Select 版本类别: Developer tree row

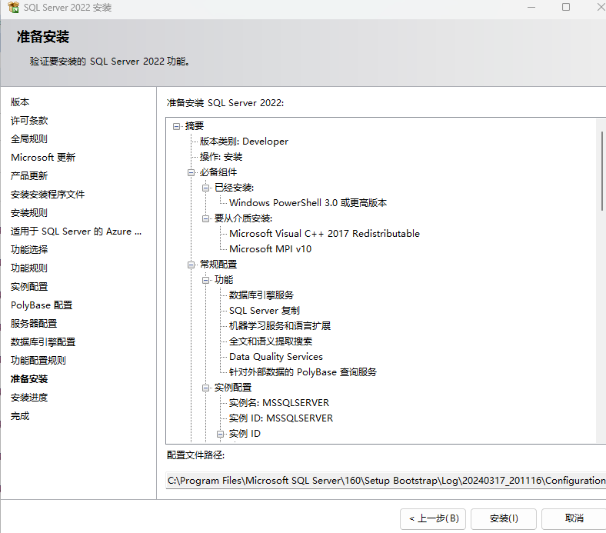[244, 142]
